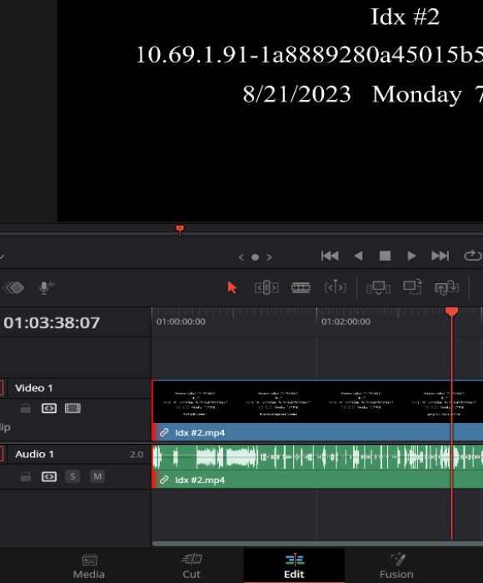
Task: Jump to the last frame
Action: click(441, 256)
